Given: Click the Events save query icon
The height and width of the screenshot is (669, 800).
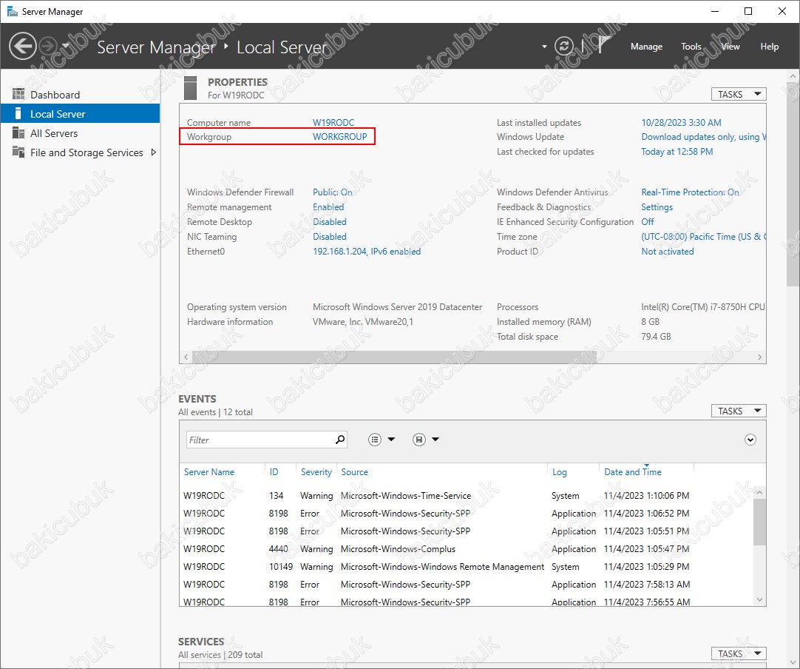Looking at the screenshot, I should point(419,440).
